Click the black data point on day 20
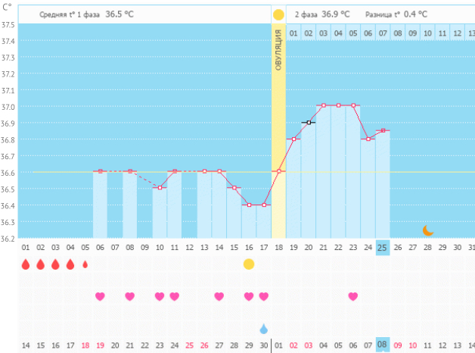Screen dimensions: 475x353 pyautogui.click(x=308, y=122)
